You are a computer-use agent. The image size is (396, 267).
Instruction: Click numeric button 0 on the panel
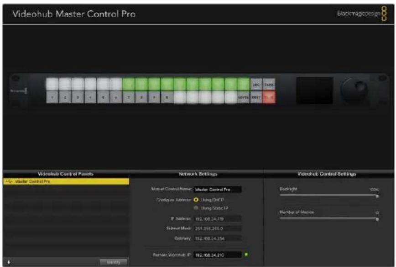[x=167, y=97]
